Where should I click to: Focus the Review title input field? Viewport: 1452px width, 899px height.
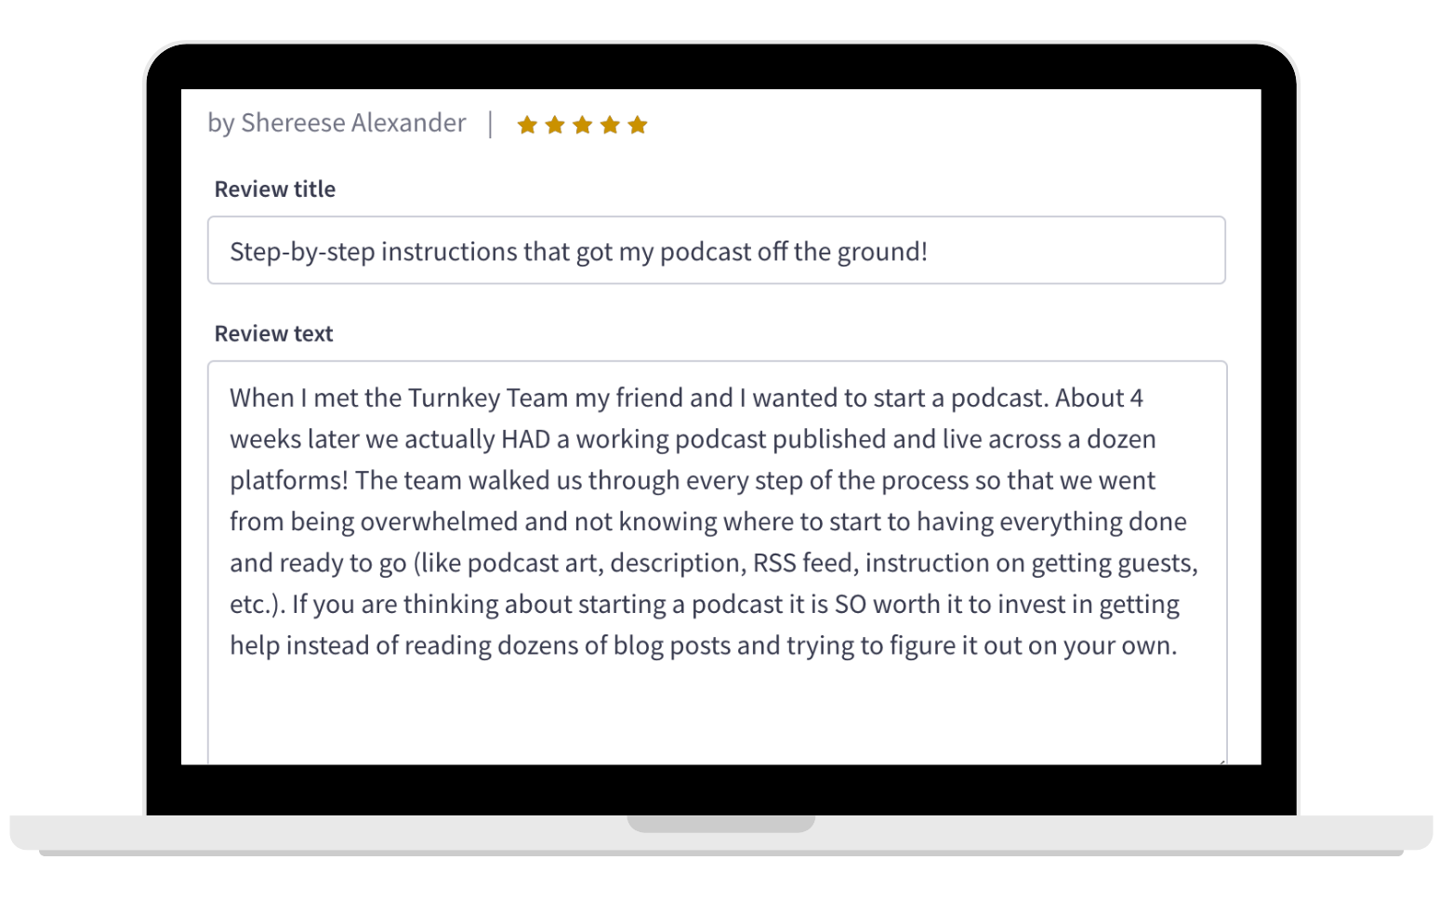716,251
